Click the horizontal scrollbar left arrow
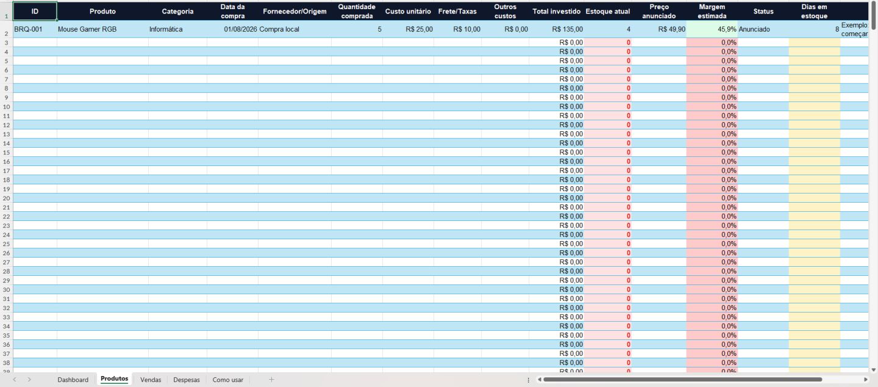Screen dimensions: 878x387 pos(539,380)
